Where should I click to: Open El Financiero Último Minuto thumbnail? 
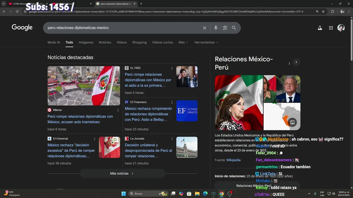coord(187,111)
